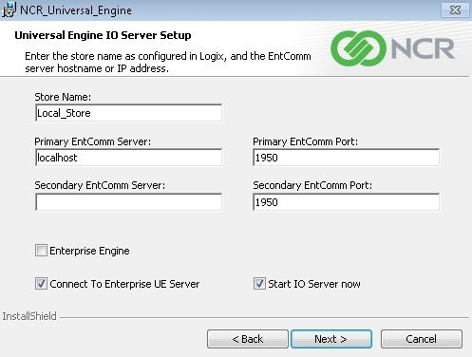
Task: Click the Primary EntComm Server field
Action: click(128, 158)
